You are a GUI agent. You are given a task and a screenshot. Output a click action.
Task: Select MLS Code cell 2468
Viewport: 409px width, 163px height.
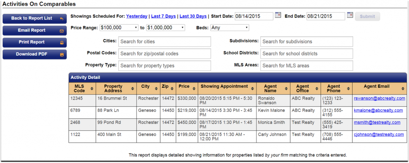point(82,124)
